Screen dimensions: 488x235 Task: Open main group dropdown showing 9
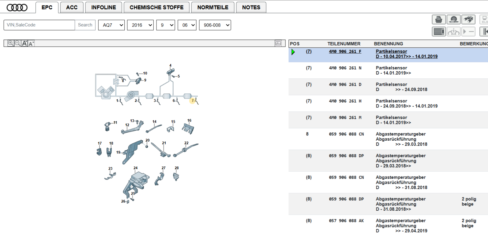pos(166,25)
